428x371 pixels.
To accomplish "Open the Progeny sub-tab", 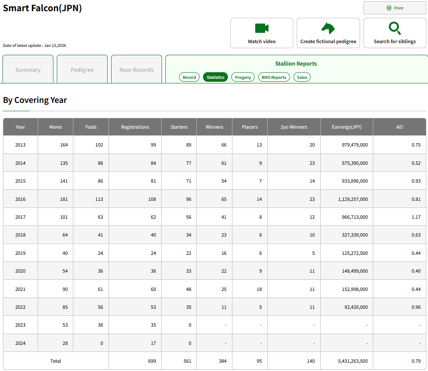I will 243,77.
